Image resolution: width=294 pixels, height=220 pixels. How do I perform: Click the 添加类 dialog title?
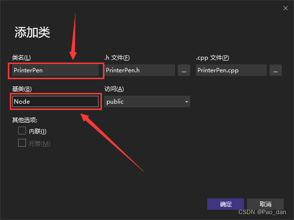[x=32, y=32]
